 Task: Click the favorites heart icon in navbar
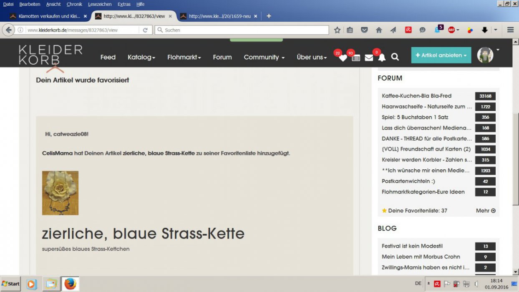pos(343,58)
